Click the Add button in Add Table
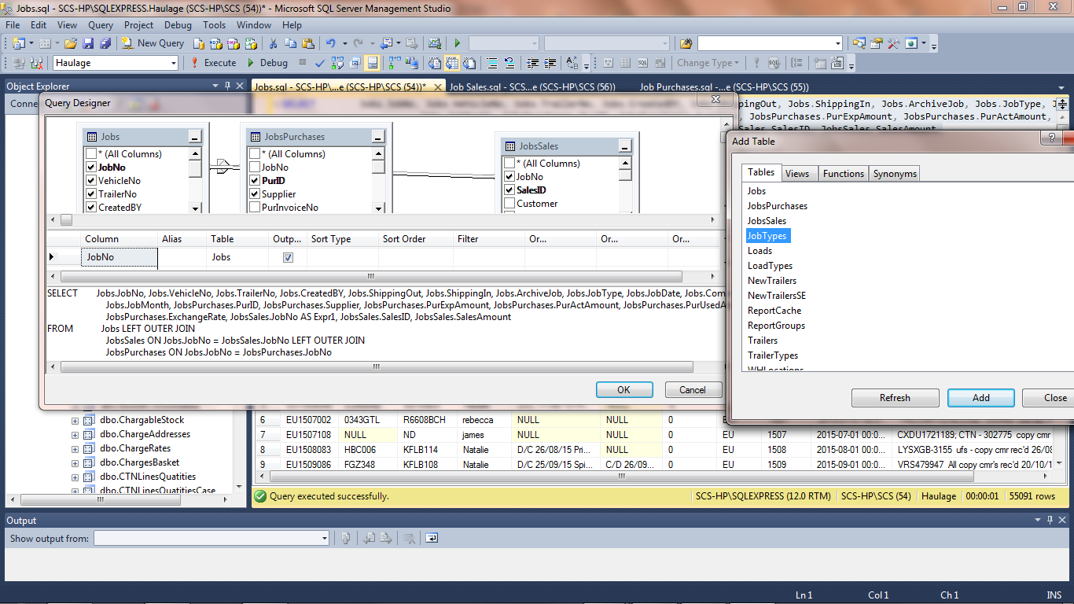This screenshot has width=1074, height=604. click(981, 398)
